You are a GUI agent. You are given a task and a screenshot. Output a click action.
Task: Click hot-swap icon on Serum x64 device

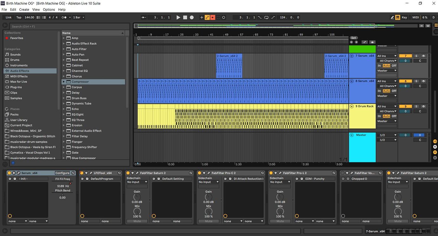tap(73, 173)
